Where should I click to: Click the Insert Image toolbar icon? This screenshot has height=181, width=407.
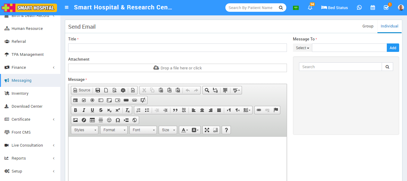(x=75, y=120)
